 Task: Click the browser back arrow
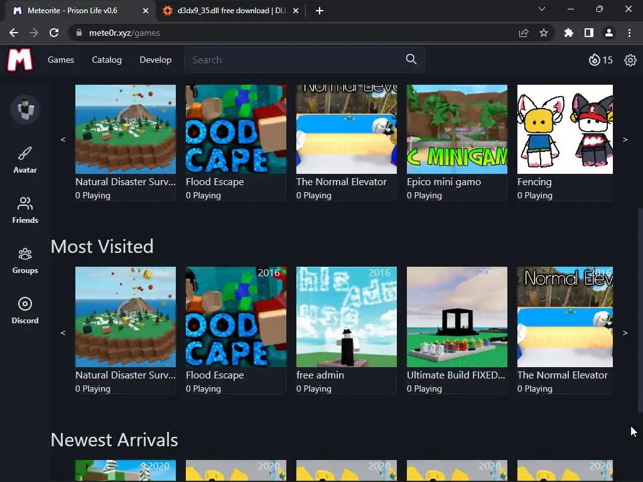14,33
